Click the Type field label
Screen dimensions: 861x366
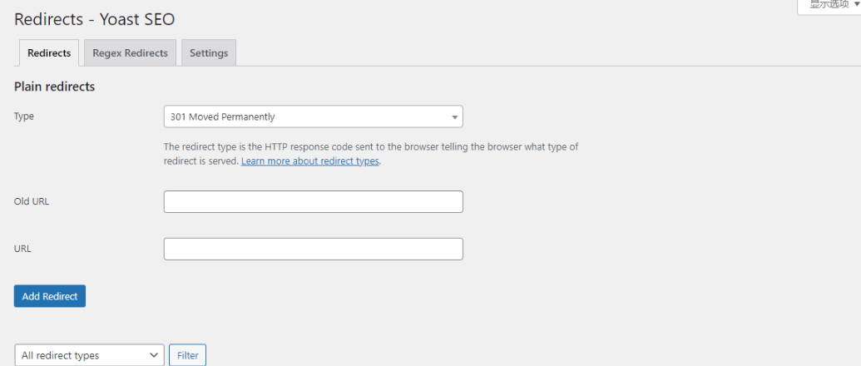[24, 116]
